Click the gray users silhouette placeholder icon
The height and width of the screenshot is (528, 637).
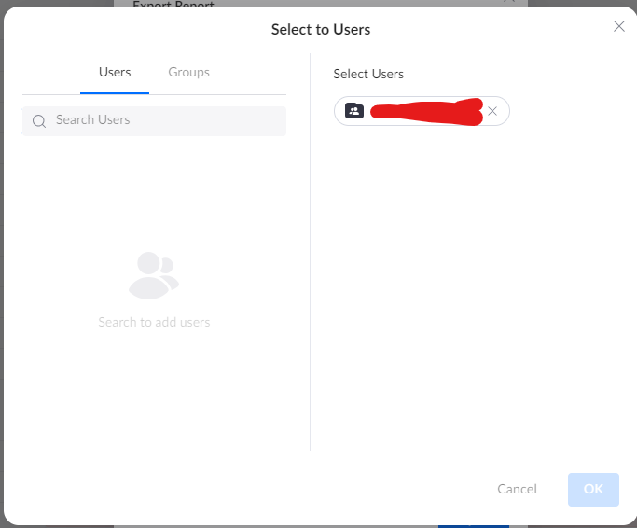(153, 275)
